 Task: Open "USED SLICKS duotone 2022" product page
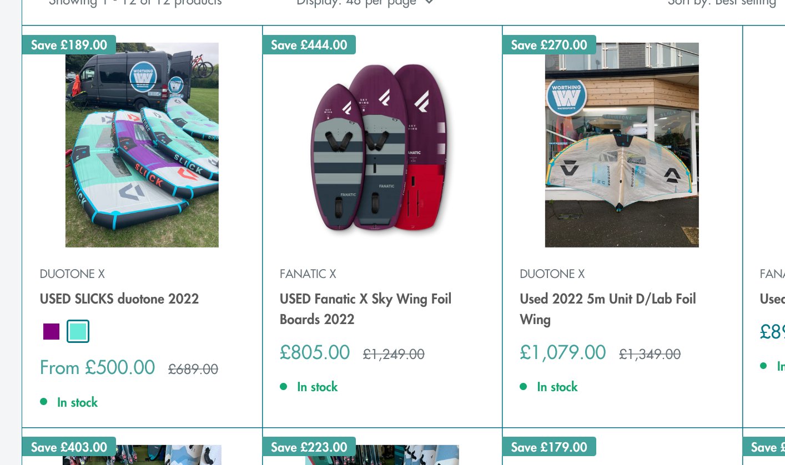pyautogui.click(x=119, y=299)
